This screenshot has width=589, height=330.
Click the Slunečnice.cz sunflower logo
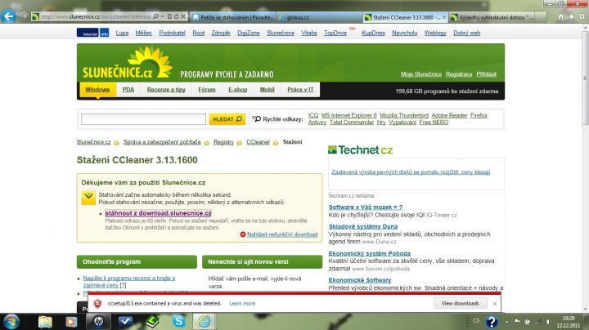(127, 63)
